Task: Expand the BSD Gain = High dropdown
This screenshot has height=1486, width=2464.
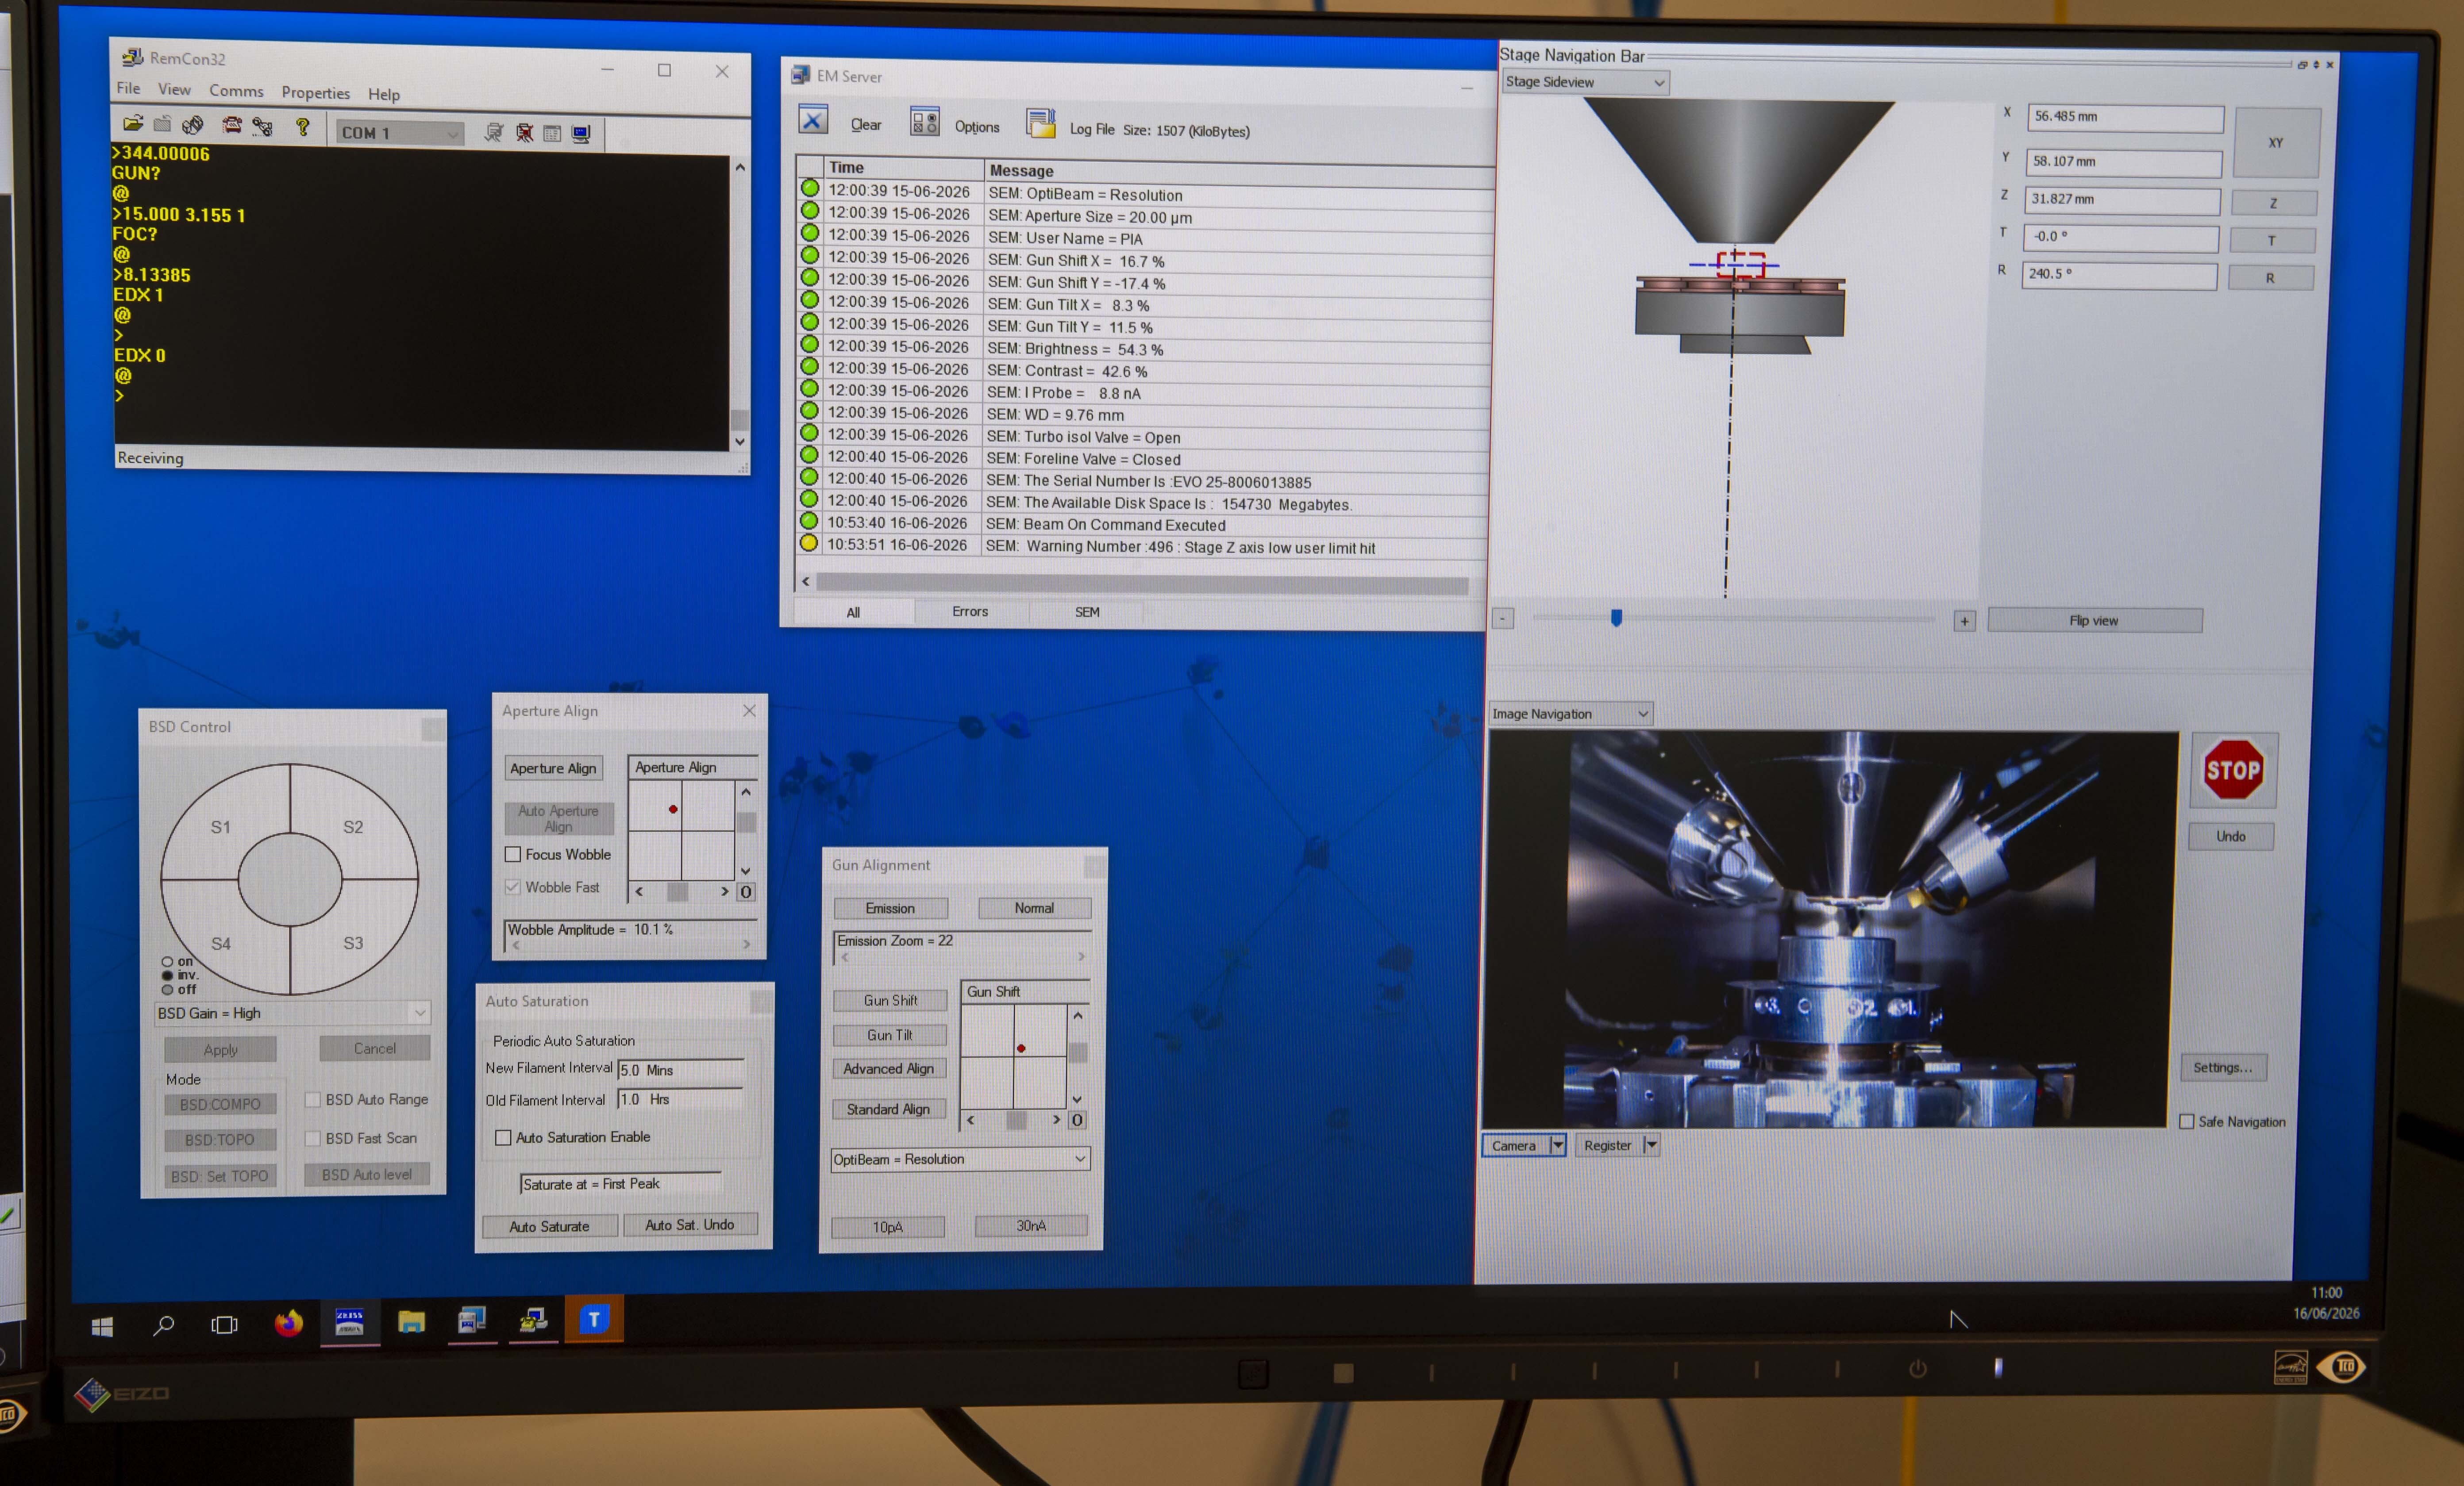Action: [292, 1013]
